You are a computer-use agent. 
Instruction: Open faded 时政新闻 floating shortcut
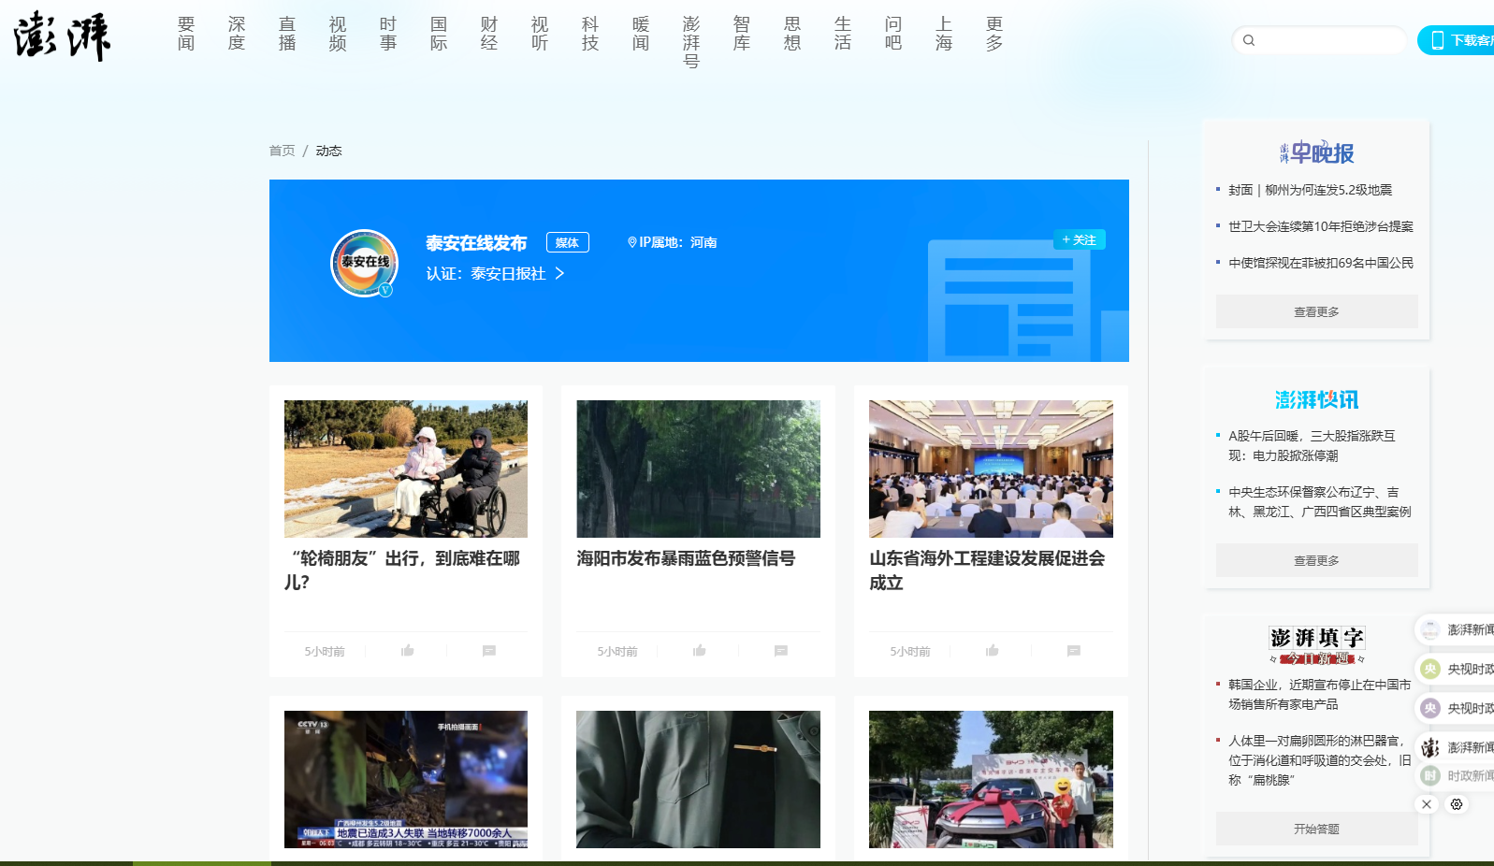click(1458, 775)
